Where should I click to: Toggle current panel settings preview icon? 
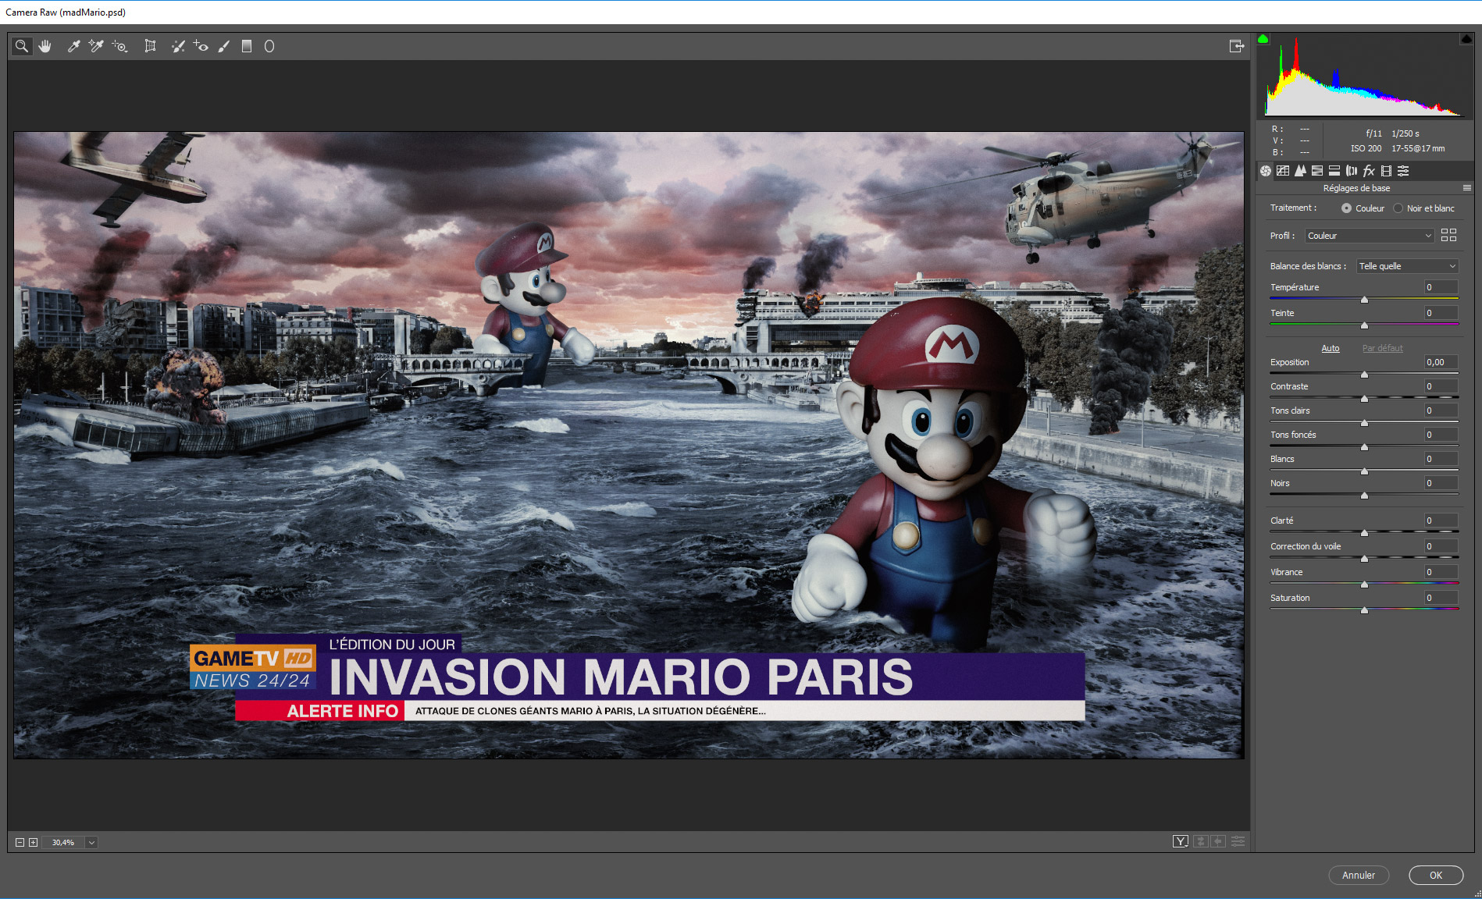click(x=1238, y=841)
